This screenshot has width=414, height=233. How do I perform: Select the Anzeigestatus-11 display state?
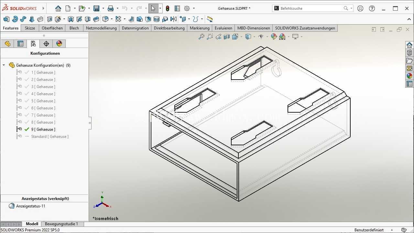pyautogui.click(x=31, y=206)
